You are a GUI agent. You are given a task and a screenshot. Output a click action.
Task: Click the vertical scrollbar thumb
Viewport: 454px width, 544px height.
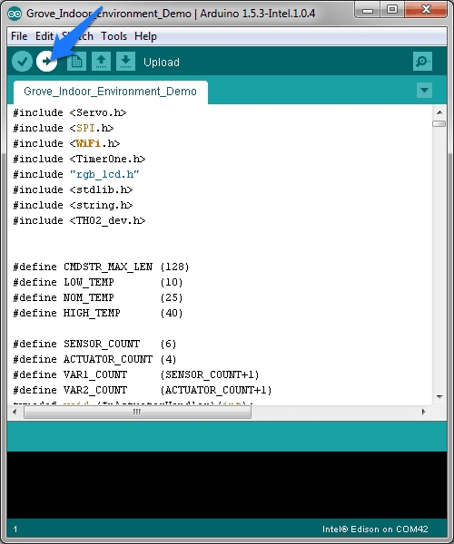439,123
